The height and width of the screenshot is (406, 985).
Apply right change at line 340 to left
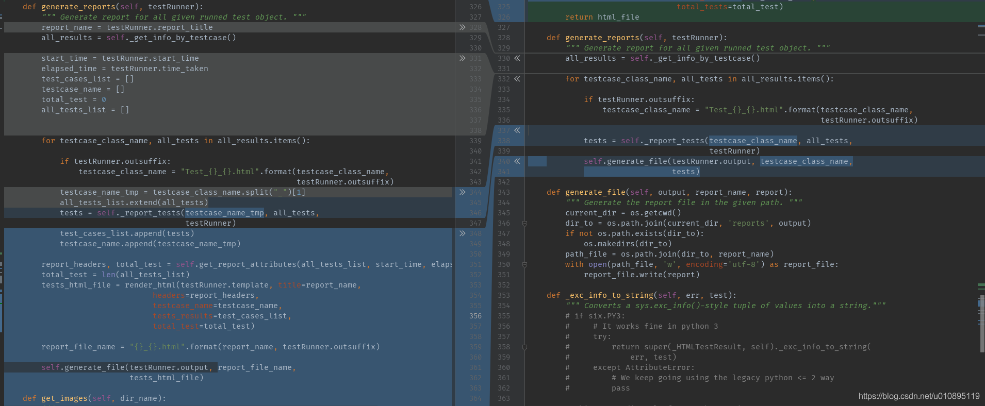(517, 161)
